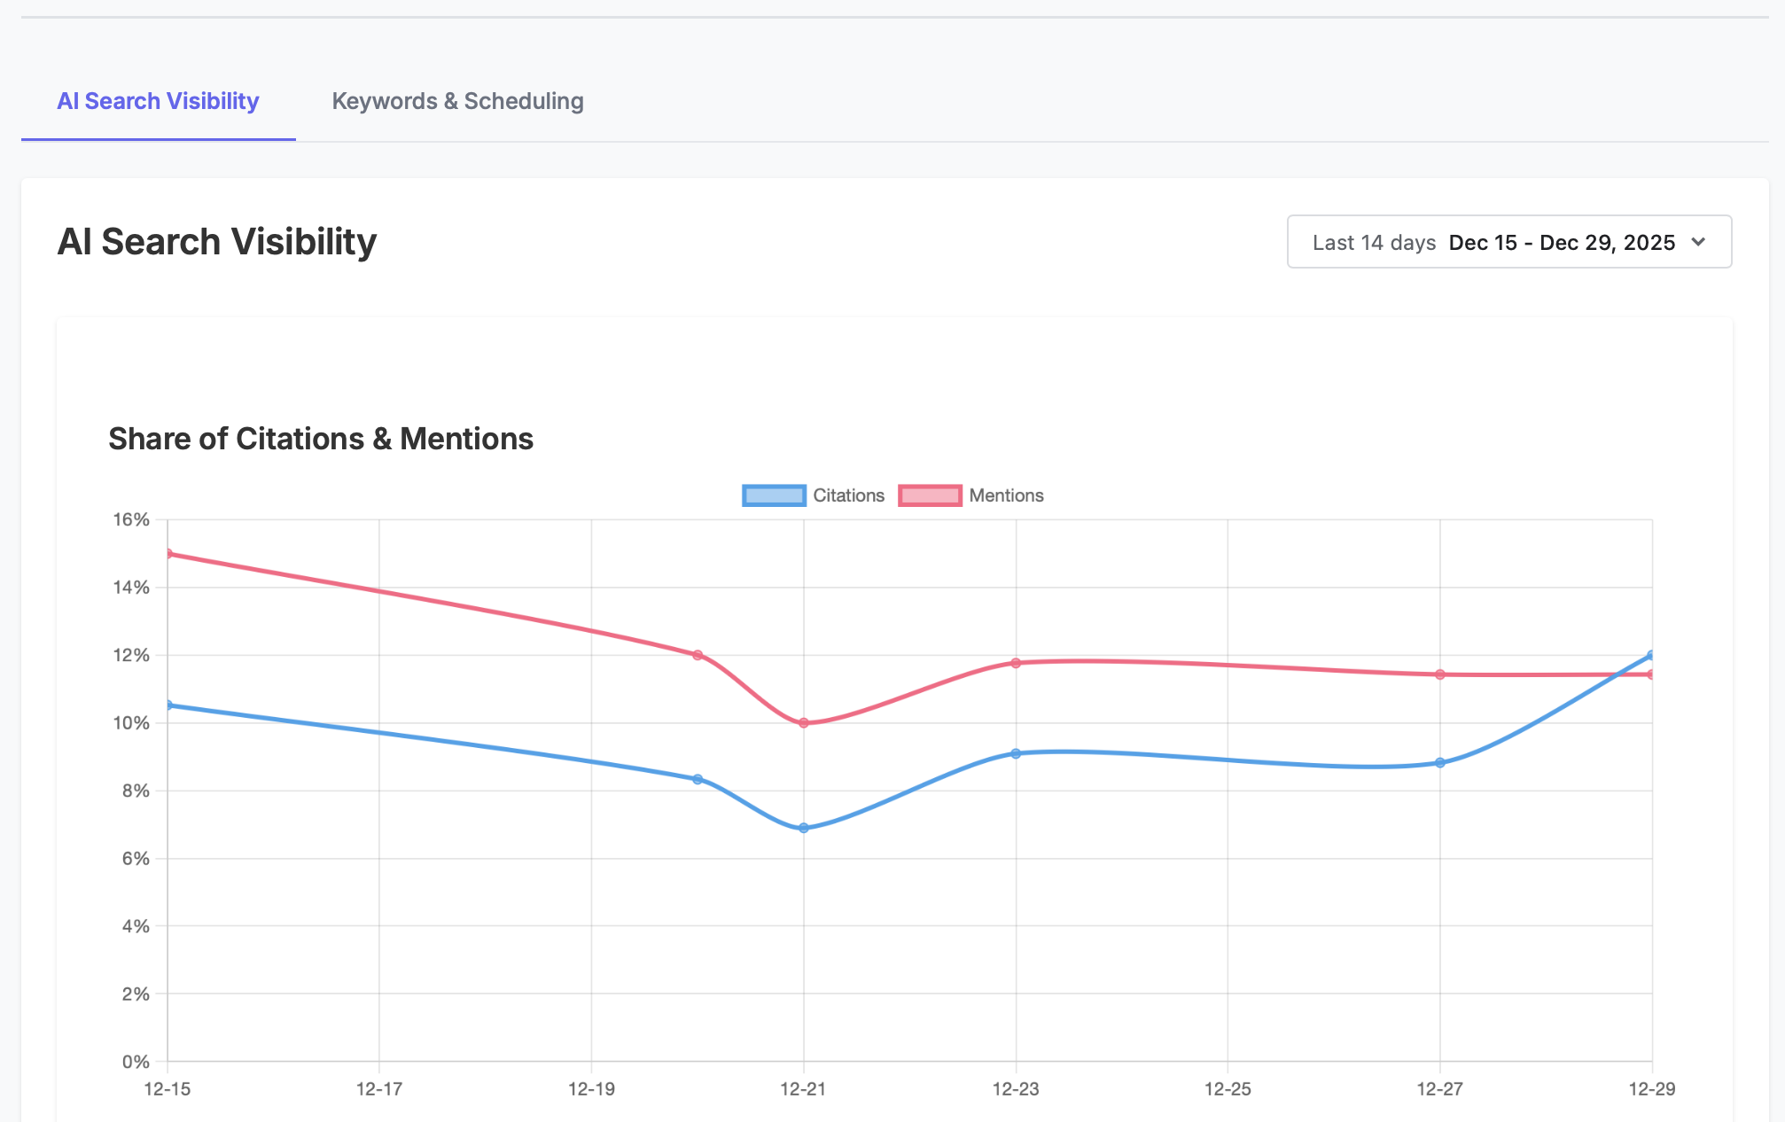Click the 12-25 label on the x-axis
Image resolution: width=1785 pixels, height=1122 pixels.
pos(1228,1090)
